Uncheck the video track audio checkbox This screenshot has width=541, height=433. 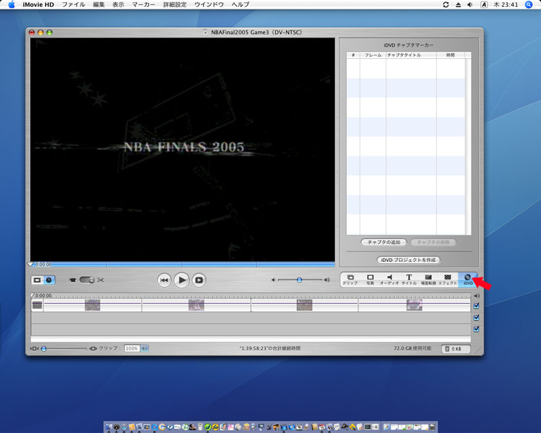(477, 306)
